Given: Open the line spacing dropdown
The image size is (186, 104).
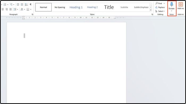Looking at the screenshot, I should point(16,9).
